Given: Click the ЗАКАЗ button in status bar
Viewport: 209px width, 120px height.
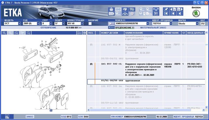Looking at the screenshot, I should point(29,117).
